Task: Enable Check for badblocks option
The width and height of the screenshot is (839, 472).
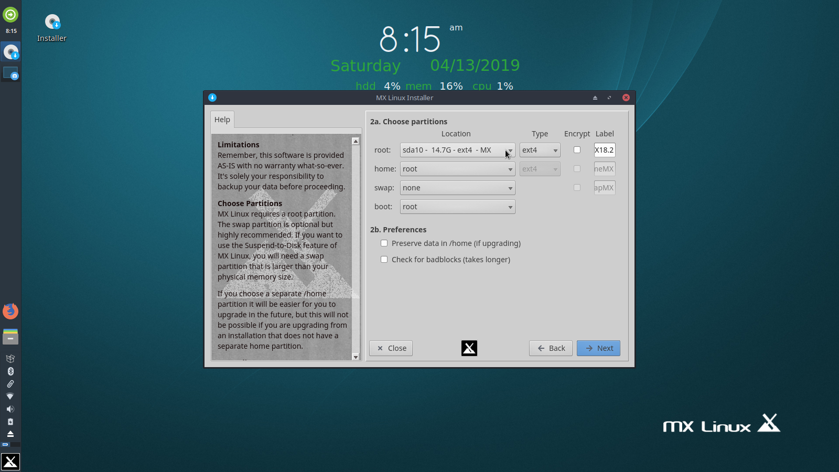Action: (x=445, y=260)
